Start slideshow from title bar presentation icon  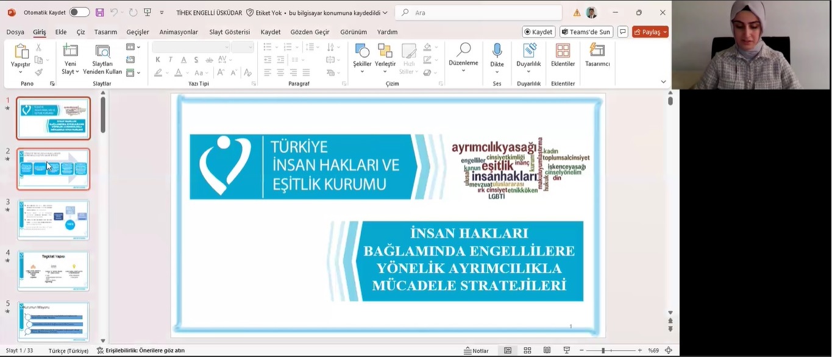[148, 13]
